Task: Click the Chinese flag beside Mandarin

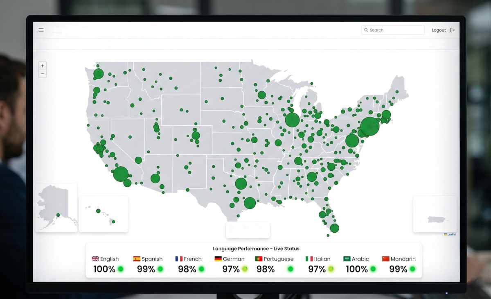Action: (x=385, y=259)
